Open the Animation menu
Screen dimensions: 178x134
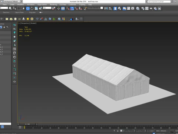[x=31, y=4]
